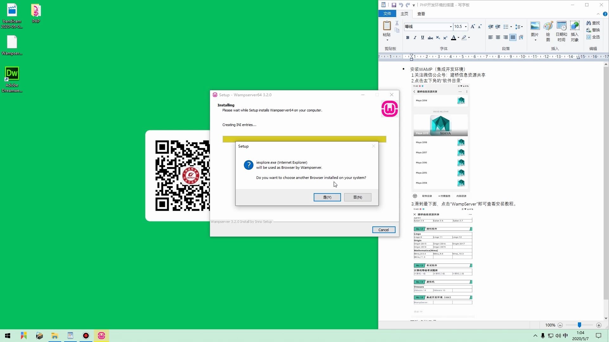Start a bulleted list
This screenshot has width=609, height=342.
[x=506, y=27]
